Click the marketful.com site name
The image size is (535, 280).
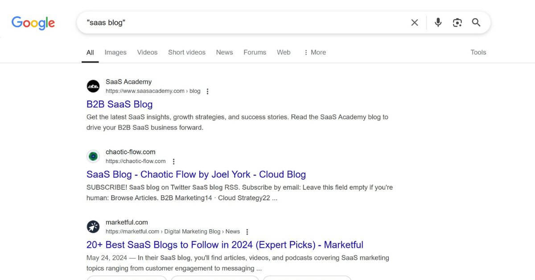pos(127,222)
